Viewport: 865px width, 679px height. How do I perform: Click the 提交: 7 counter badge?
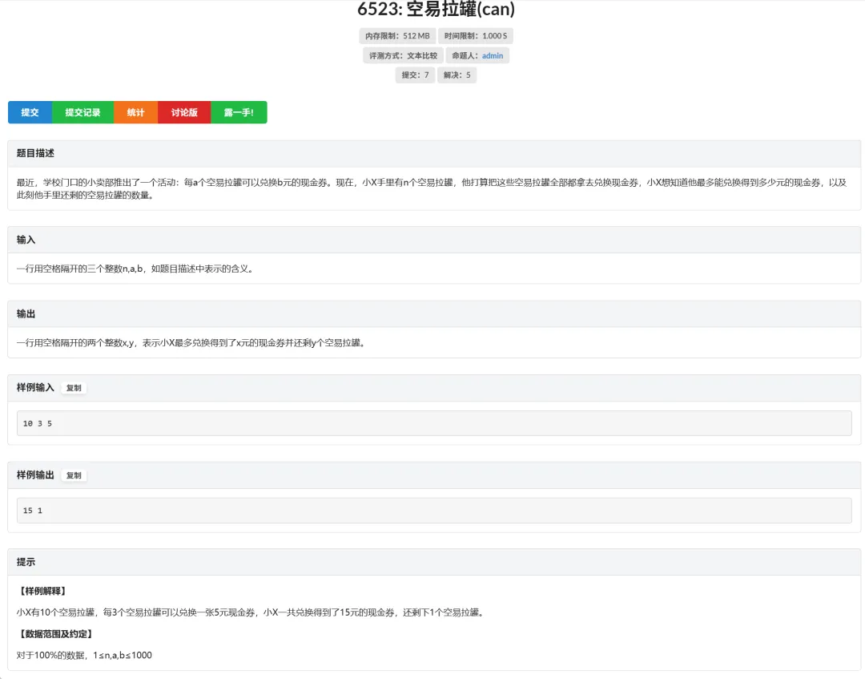point(414,75)
